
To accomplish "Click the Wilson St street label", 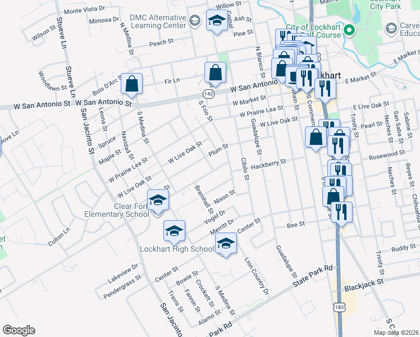I will (44, 33).
